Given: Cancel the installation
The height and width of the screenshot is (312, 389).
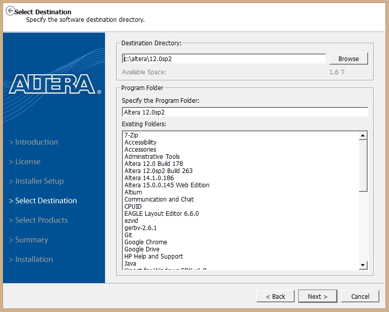Looking at the screenshot, I should click(x=360, y=296).
